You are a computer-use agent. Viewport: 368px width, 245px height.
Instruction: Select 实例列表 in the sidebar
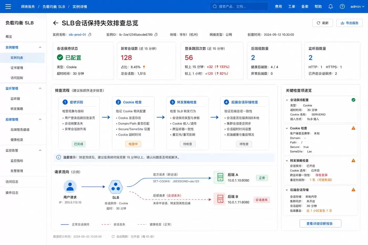22,58
